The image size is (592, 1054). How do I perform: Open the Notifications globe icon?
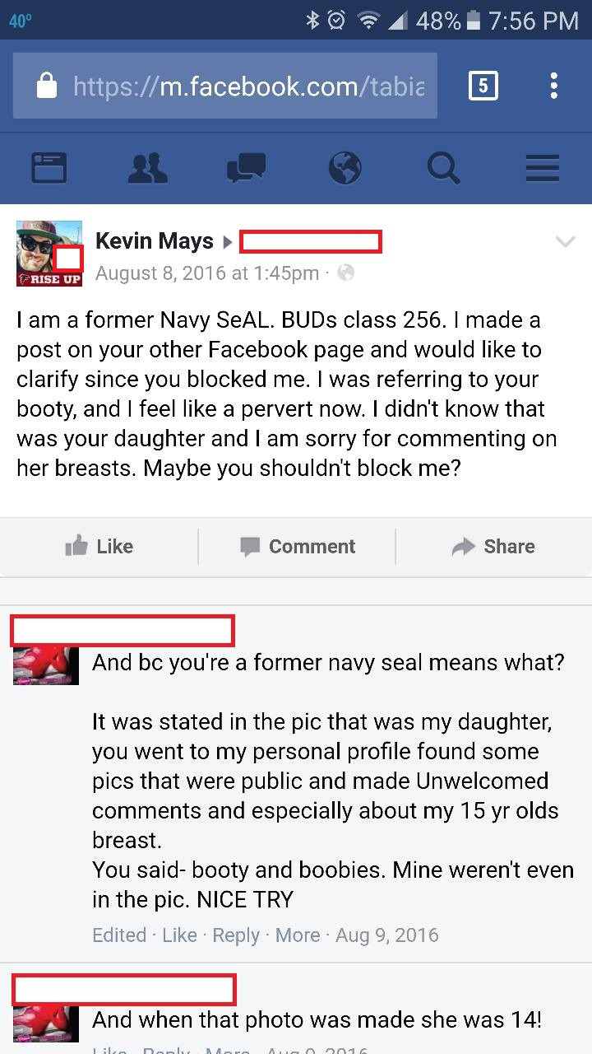click(345, 168)
